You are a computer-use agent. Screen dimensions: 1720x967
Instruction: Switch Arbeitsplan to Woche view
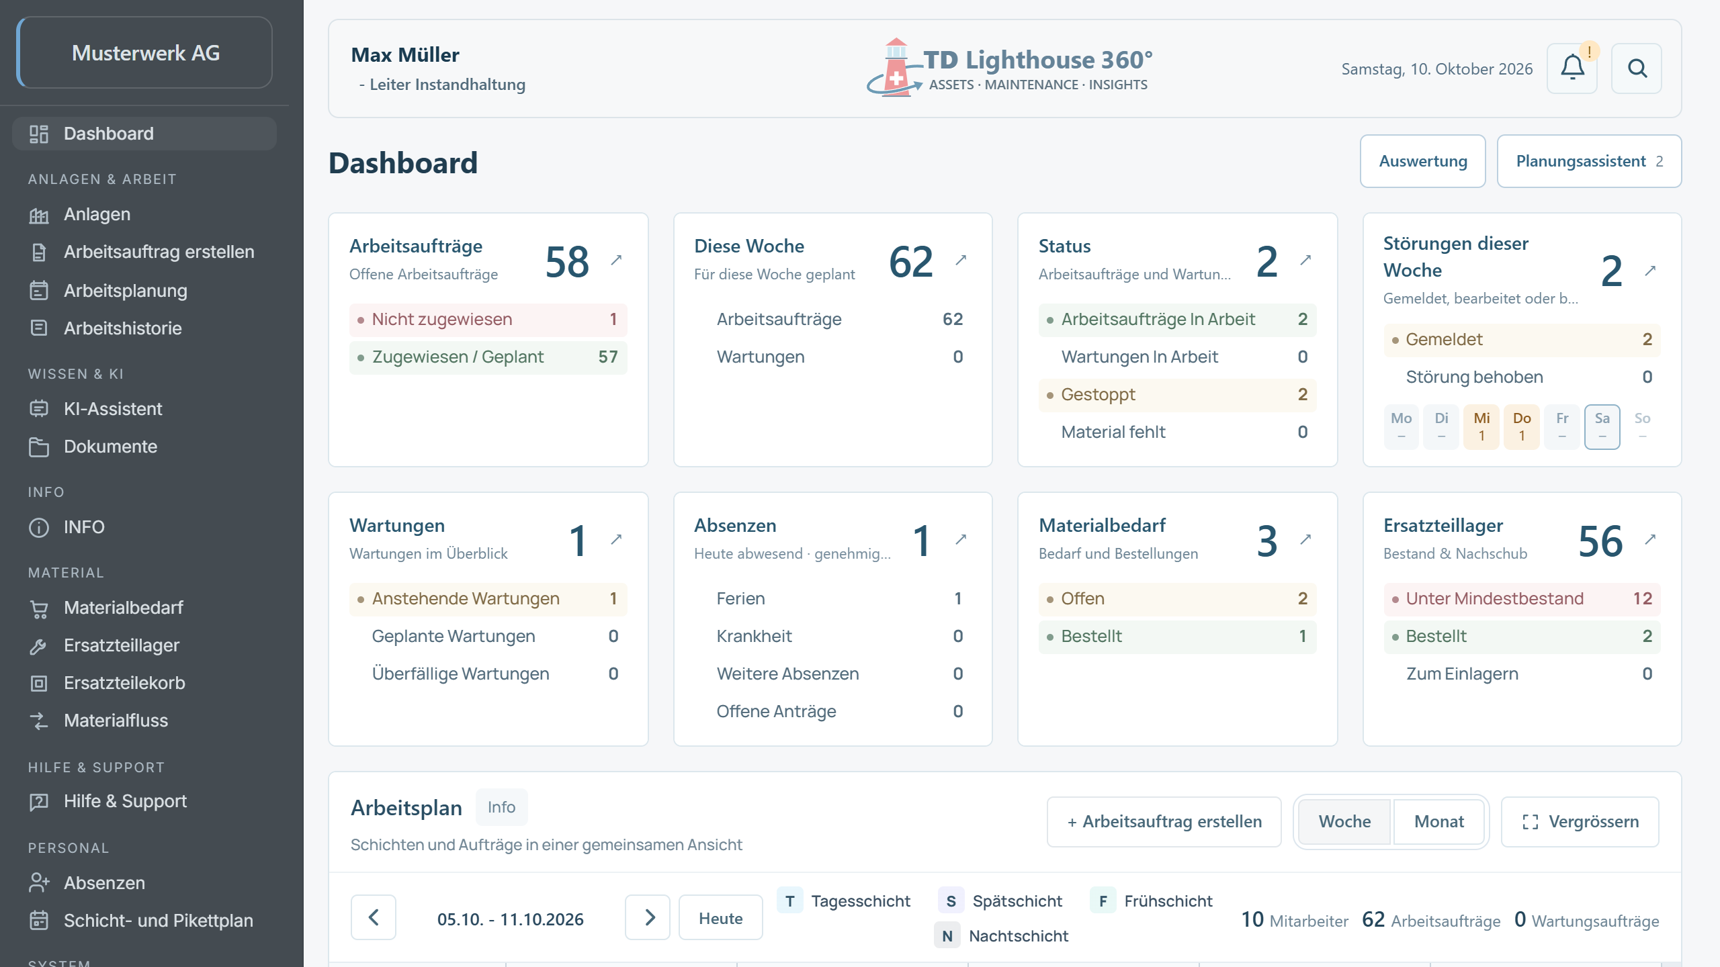[1344, 822]
